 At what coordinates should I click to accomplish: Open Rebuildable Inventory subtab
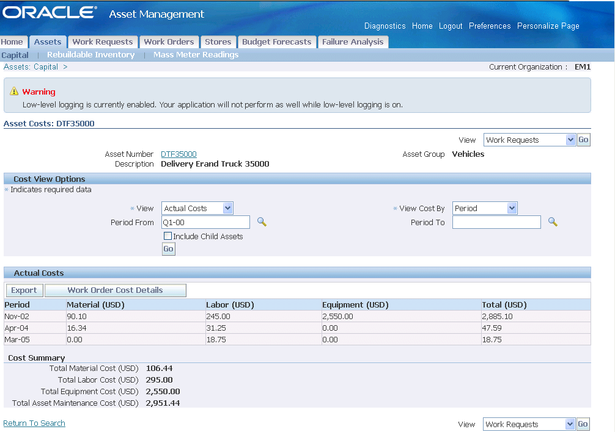[90, 55]
